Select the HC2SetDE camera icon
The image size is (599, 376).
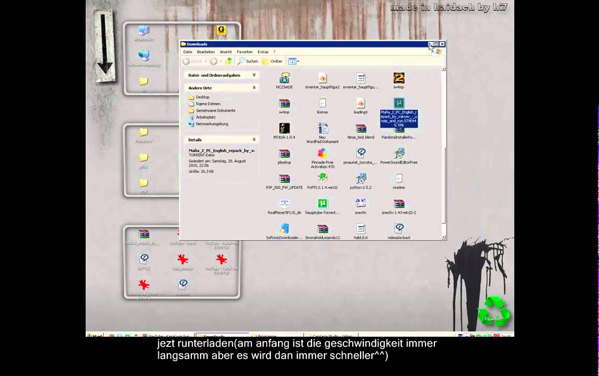(x=284, y=80)
